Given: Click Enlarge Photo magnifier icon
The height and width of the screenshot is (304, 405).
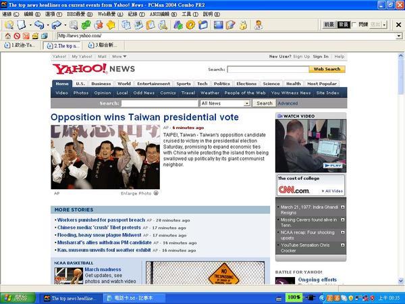Looking at the screenshot, I should point(156,193).
